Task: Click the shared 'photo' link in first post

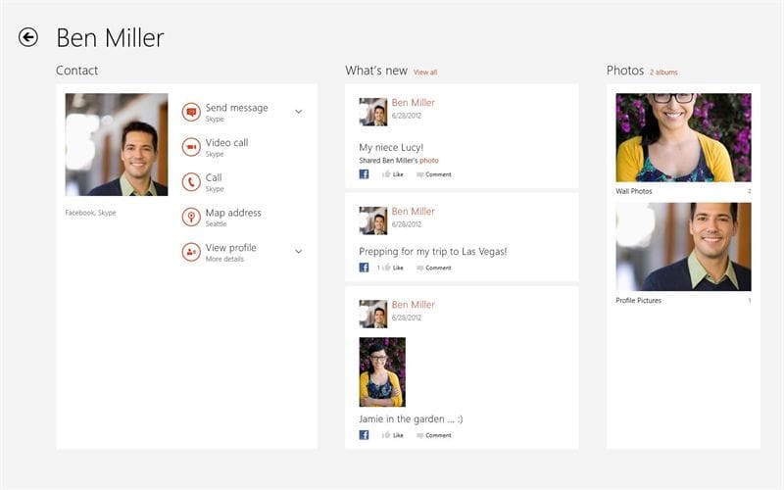Action: pyautogui.click(x=429, y=160)
